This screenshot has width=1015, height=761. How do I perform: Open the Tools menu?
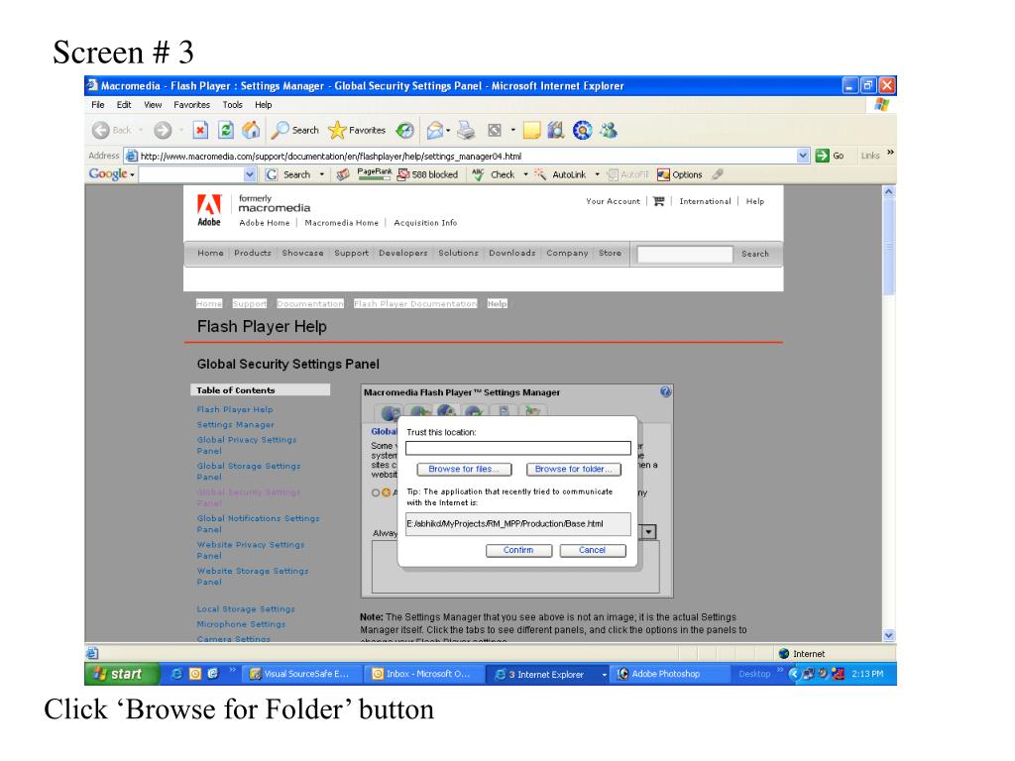click(x=232, y=105)
